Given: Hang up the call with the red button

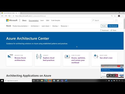Looking at the screenshot, I should 117,75.
